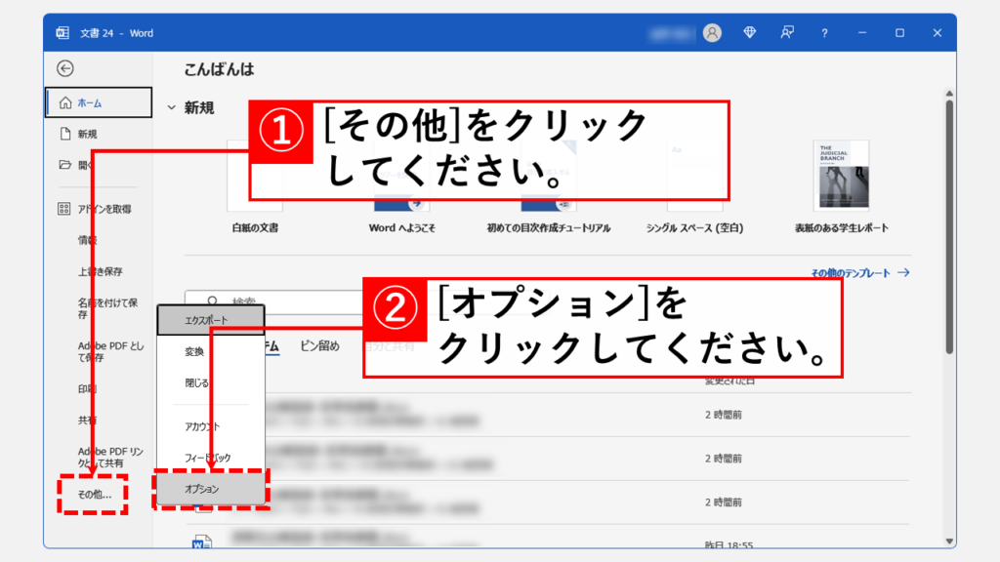Maximize the Word window
This screenshot has width=1000, height=562.
pyautogui.click(x=899, y=32)
